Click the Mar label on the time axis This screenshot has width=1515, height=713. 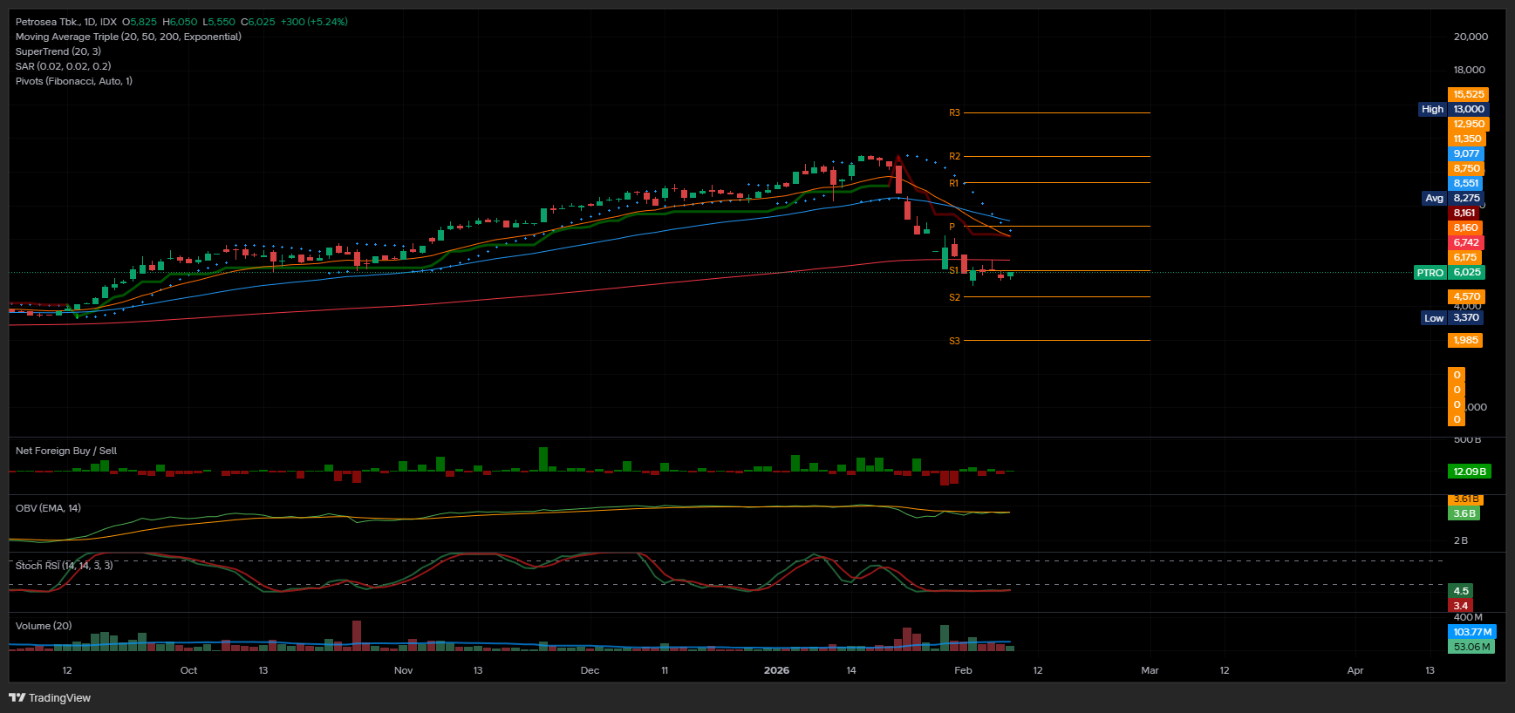pos(1150,670)
